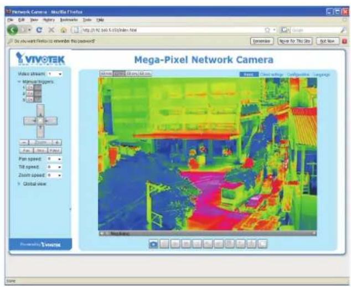Click the Stop button under zoom
The height and width of the screenshot is (287, 351).
[x=40, y=151]
